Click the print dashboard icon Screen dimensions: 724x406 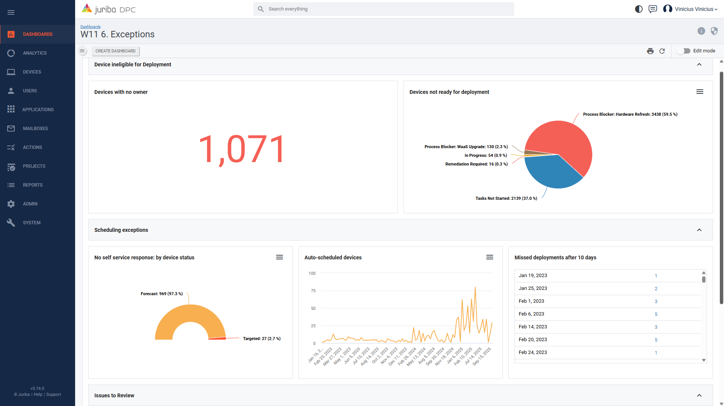pos(650,51)
